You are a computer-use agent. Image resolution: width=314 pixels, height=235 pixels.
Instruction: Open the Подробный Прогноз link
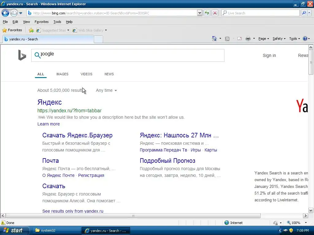point(167,161)
